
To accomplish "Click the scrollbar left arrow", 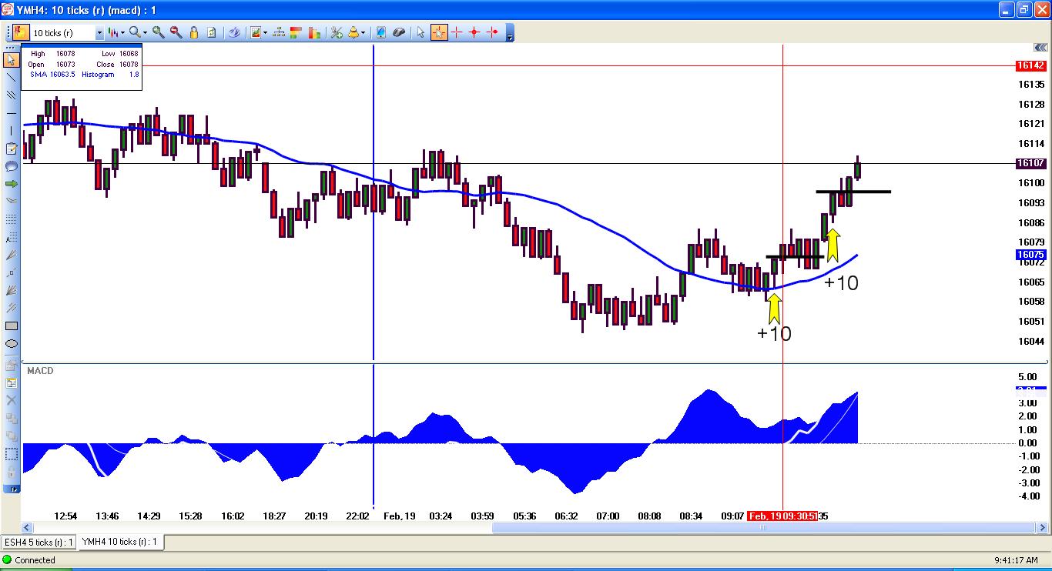I will point(28,528).
